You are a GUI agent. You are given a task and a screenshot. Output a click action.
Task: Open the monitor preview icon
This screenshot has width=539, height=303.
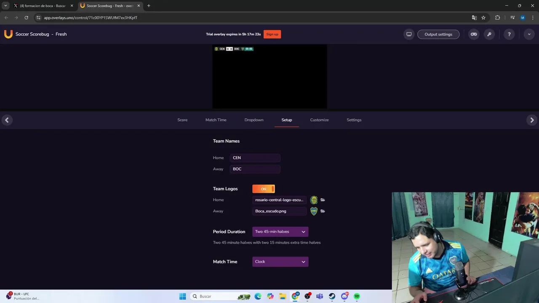click(x=408, y=35)
